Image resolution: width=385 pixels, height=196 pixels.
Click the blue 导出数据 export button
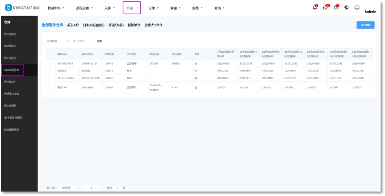[365, 25]
